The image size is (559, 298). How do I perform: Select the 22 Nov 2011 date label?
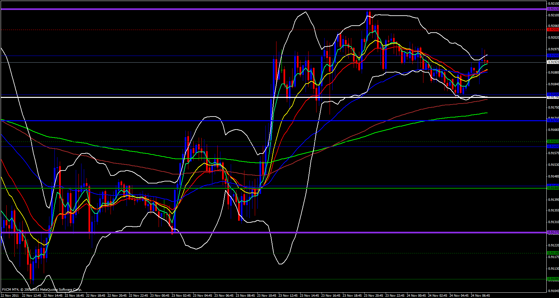click(x=10, y=295)
